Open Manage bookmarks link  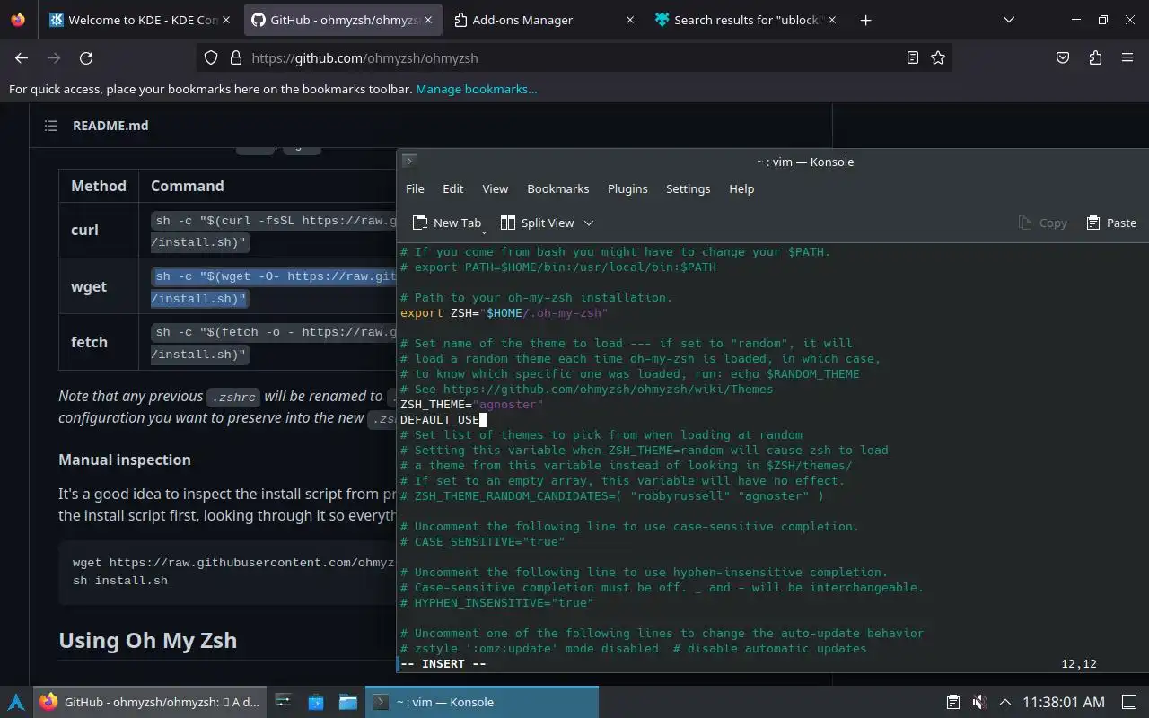point(476,89)
